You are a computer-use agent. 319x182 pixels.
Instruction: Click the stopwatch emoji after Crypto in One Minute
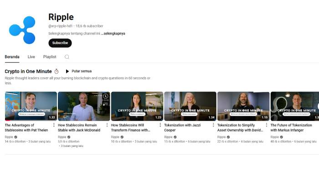click(57, 71)
